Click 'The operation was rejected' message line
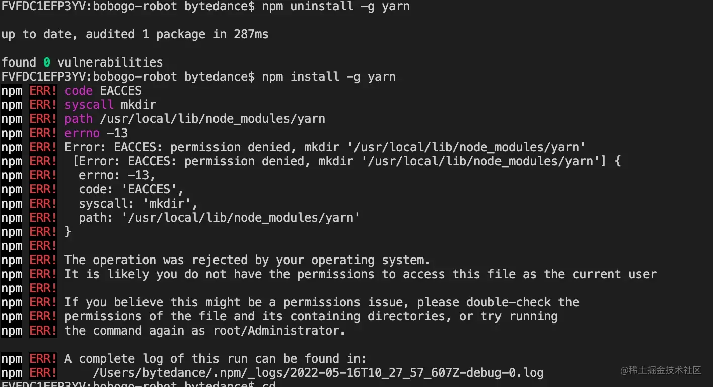Viewport: 713px width, 387px height. click(x=247, y=260)
